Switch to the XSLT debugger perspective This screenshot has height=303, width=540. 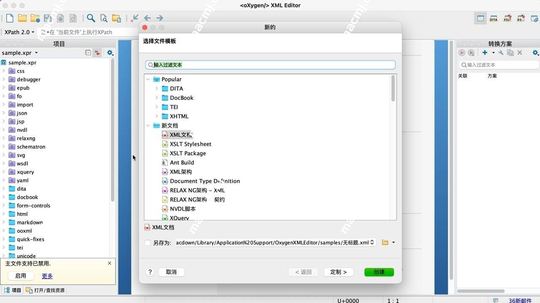[x=507, y=18]
